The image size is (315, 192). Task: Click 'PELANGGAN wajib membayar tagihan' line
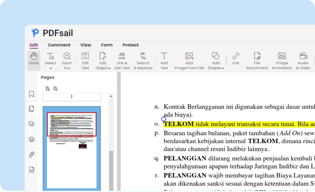tap(239, 176)
